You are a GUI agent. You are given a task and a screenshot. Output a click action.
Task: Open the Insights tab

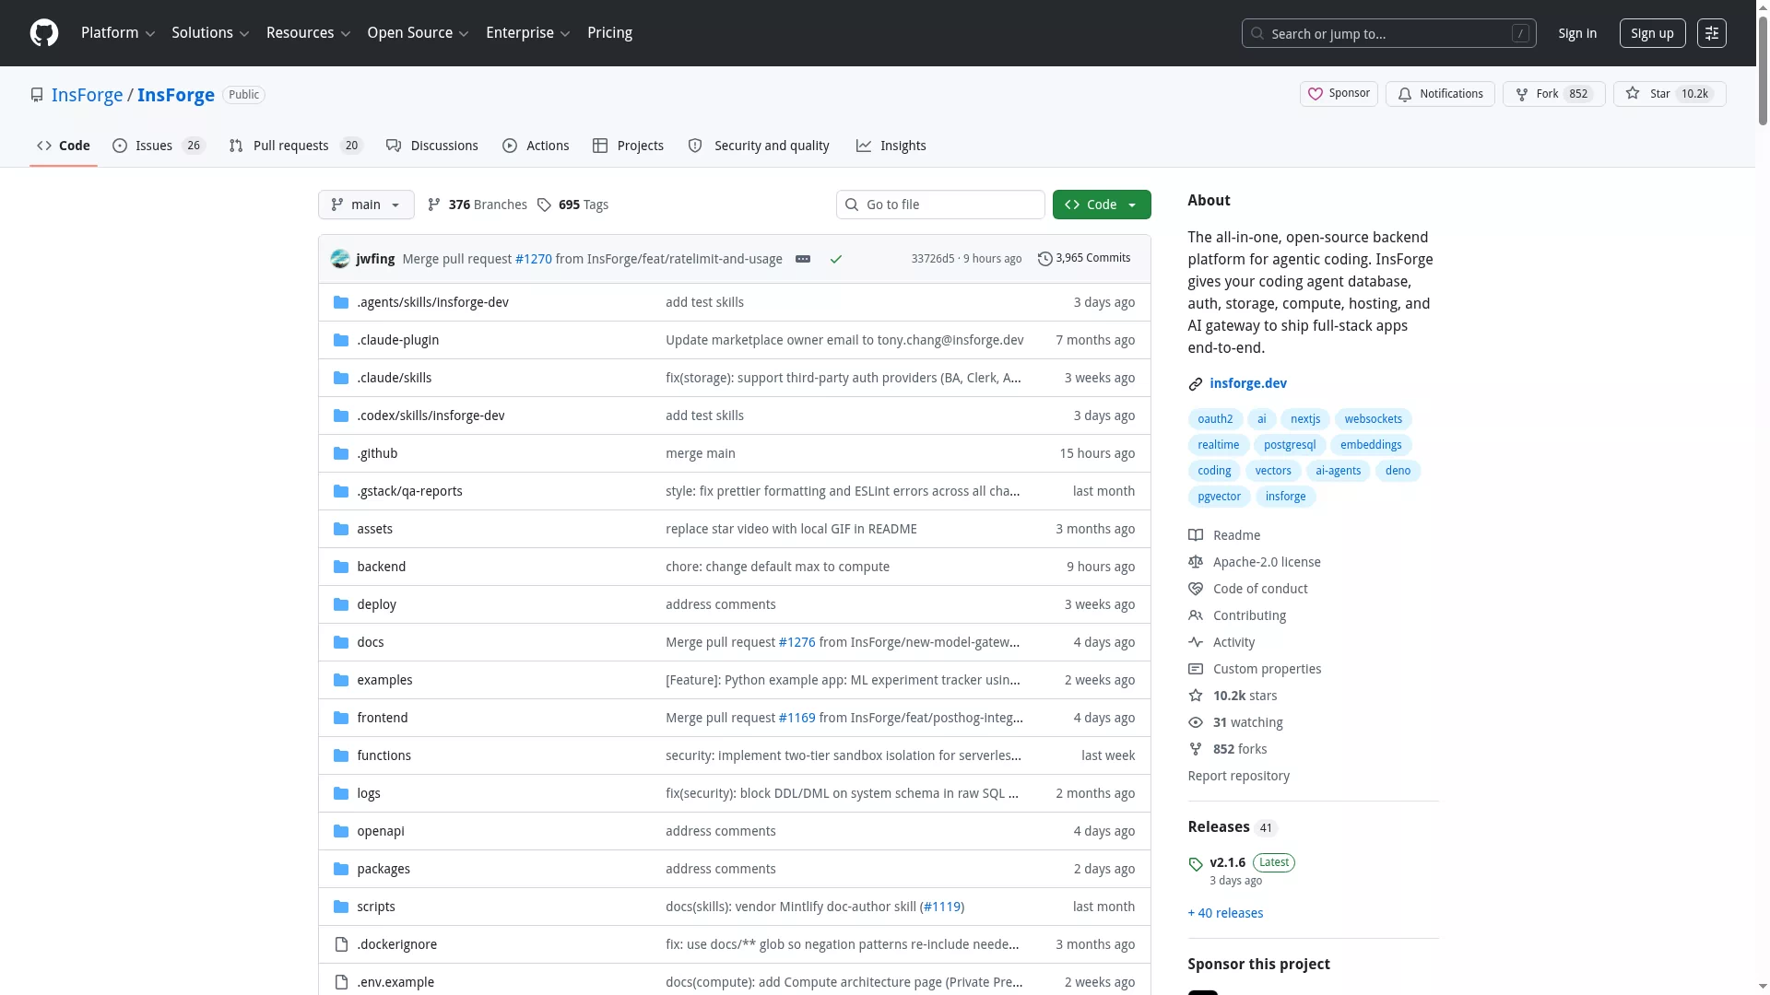pyautogui.click(x=891, y=146)
